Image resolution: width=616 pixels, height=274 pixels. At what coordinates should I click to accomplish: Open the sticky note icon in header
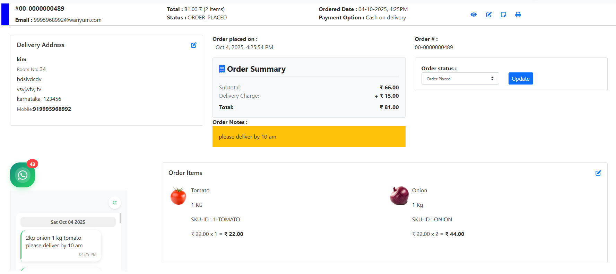pyautogui.click(x=503, y=15)
